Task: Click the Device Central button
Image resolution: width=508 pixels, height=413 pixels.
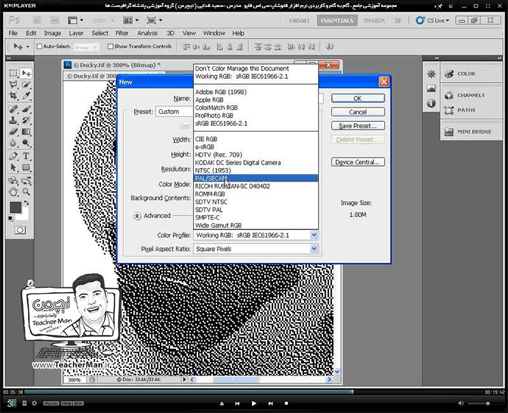Action: (x=358, y=162)
